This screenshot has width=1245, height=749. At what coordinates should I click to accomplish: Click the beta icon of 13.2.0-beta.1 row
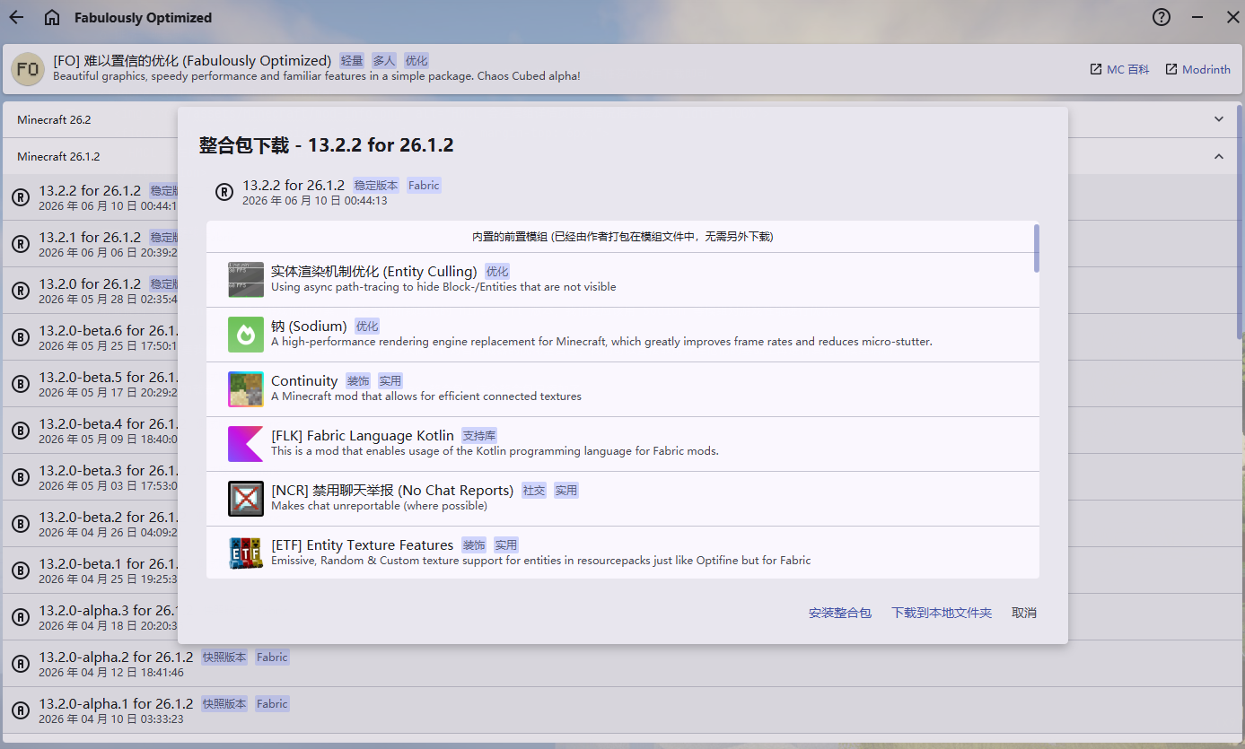tap(21, 570)
